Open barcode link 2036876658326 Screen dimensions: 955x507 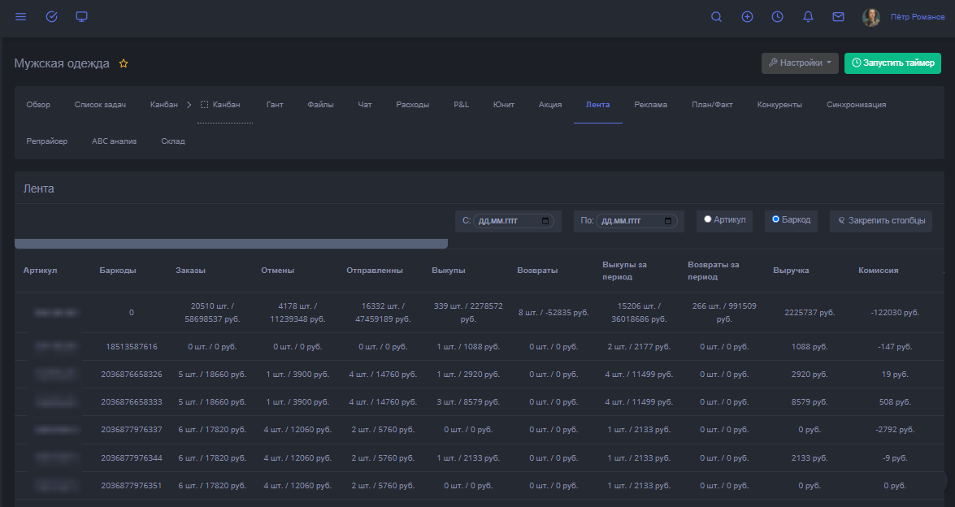coord(132,375)
